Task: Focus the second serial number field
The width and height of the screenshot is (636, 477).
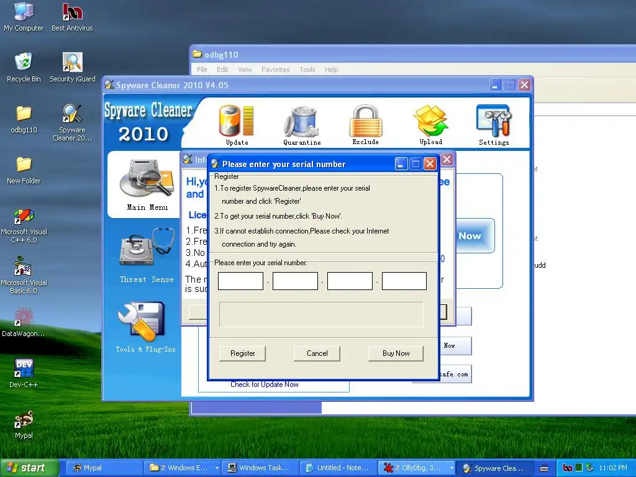Action: tap(295, 281)
